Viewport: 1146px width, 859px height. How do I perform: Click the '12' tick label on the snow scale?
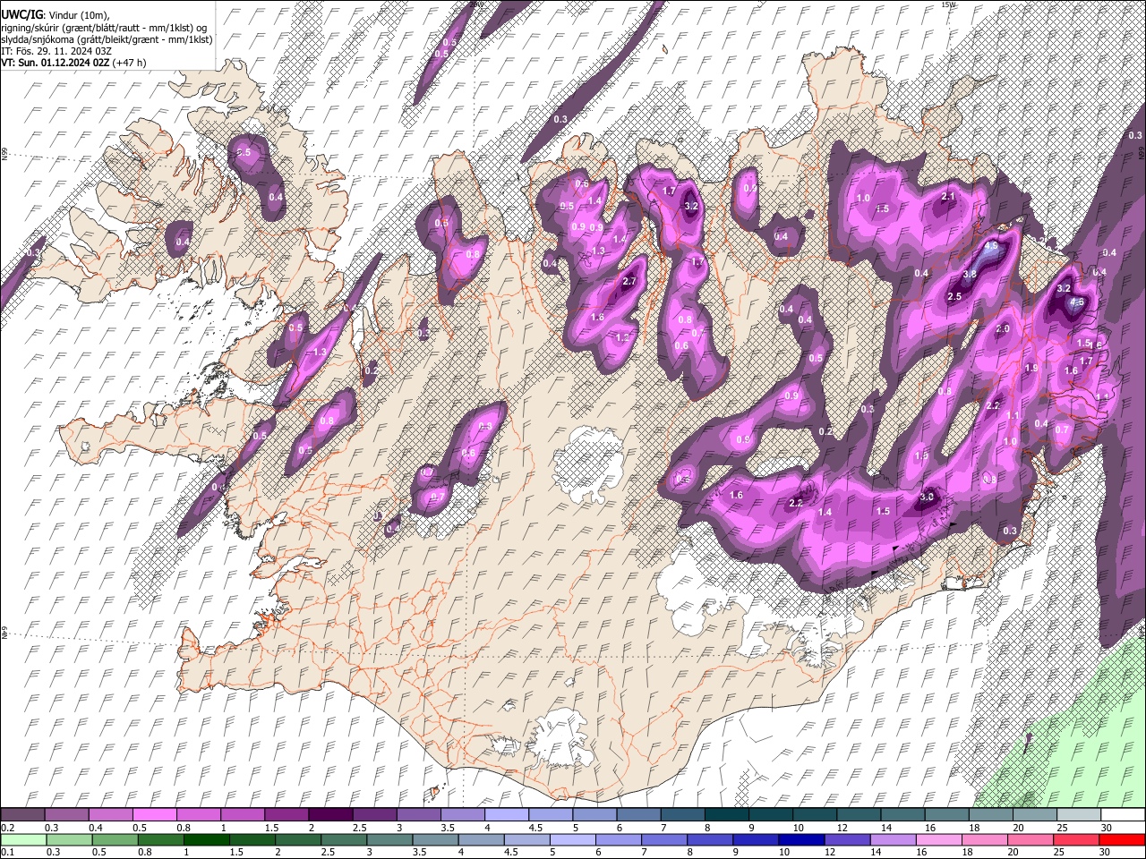[x=844, y=828]
